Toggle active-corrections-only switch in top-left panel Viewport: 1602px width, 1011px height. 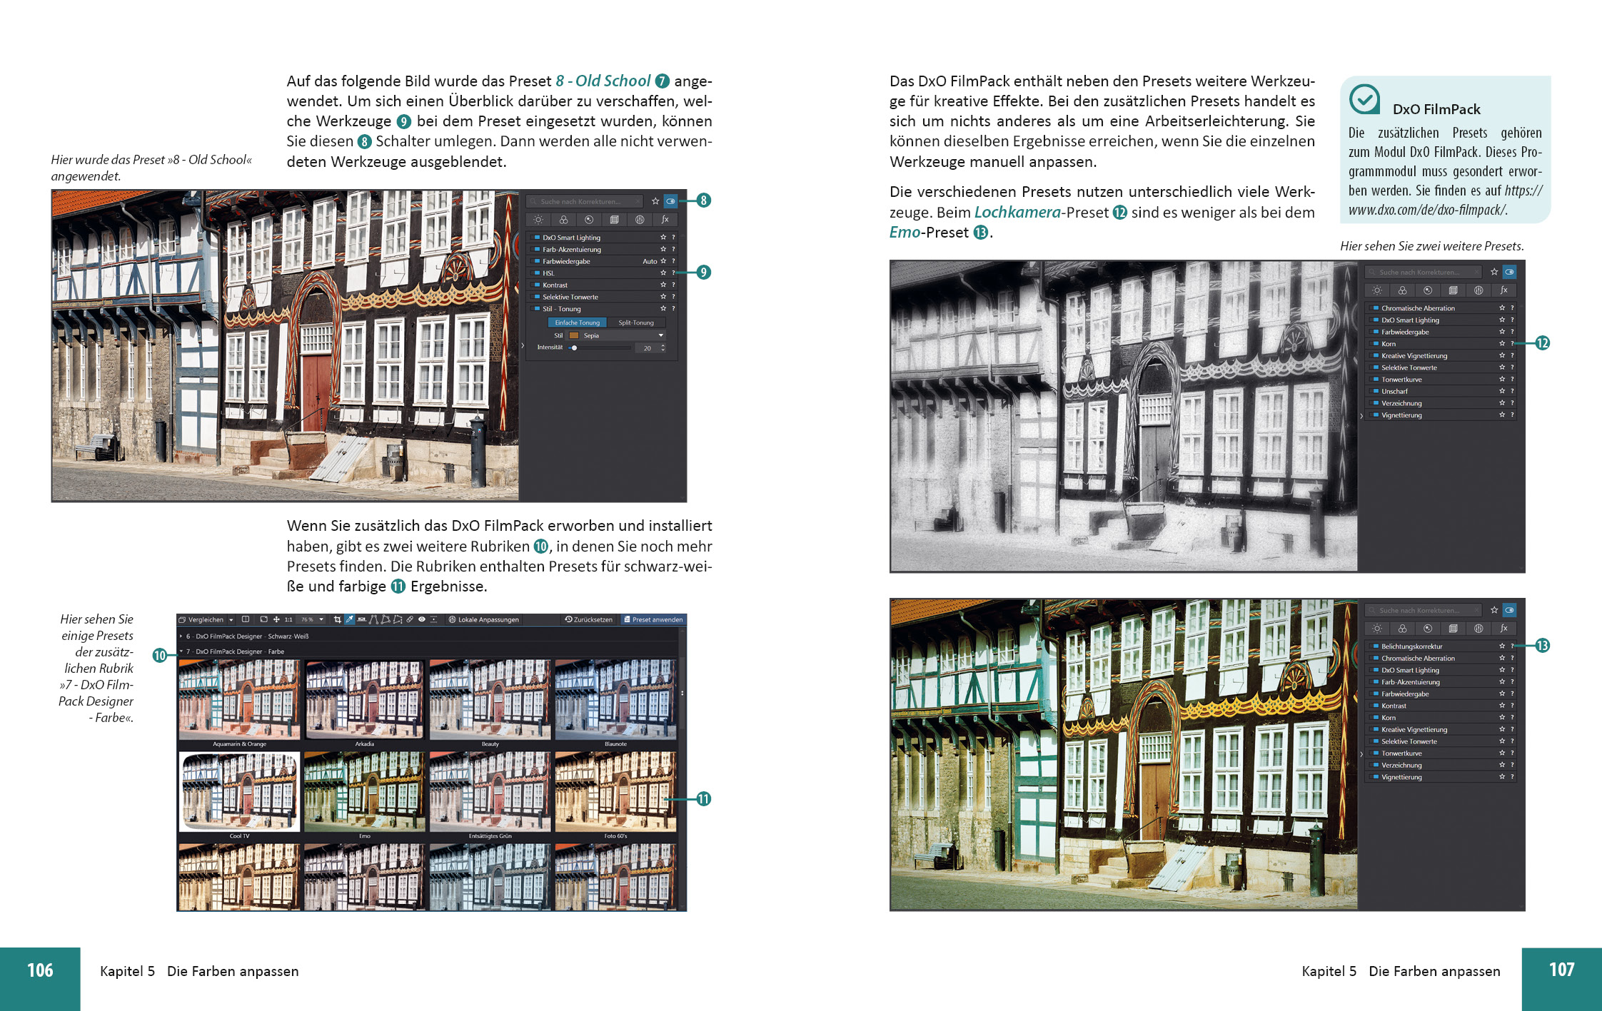click(670, 201)
